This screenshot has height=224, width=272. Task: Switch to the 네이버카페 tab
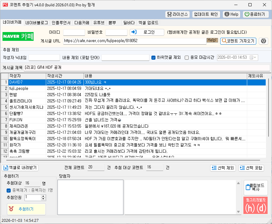12,22
